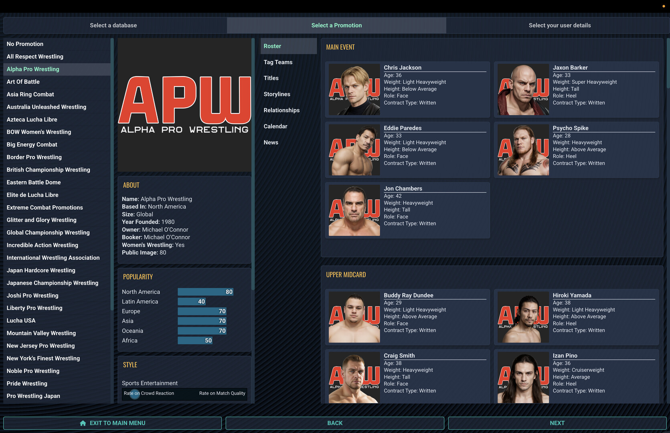
Task: Click the NEXT button
Action: point(557,423)
